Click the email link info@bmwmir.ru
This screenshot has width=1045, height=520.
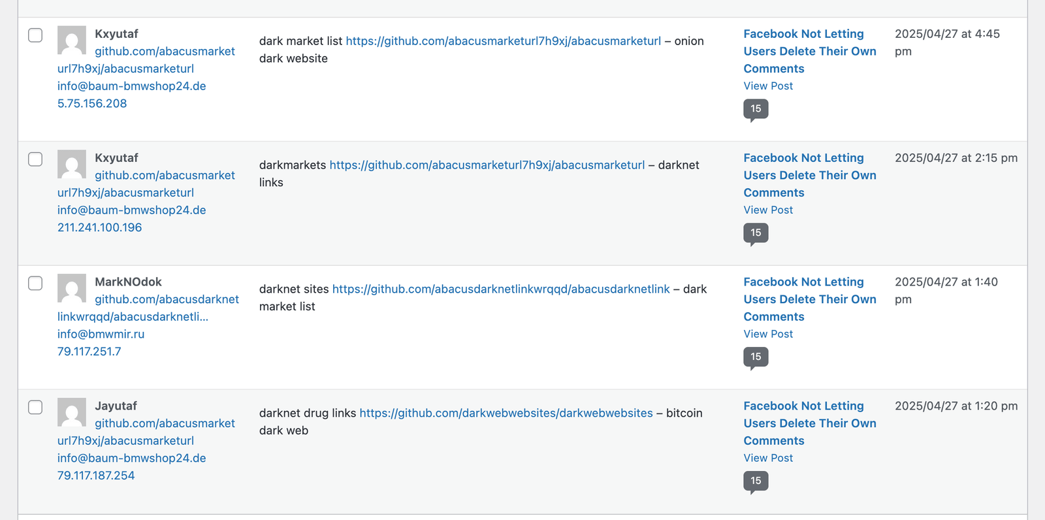coord(101,334)
